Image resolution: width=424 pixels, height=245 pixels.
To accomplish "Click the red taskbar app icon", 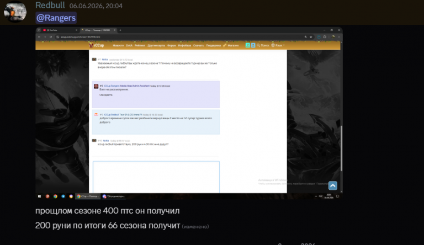I will pyautogui.click(x=47, y=196).
